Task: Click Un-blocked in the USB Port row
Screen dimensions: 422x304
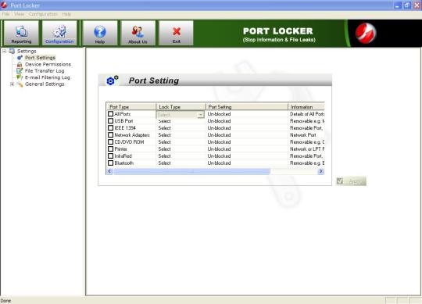Action: [x=219, y=121]
